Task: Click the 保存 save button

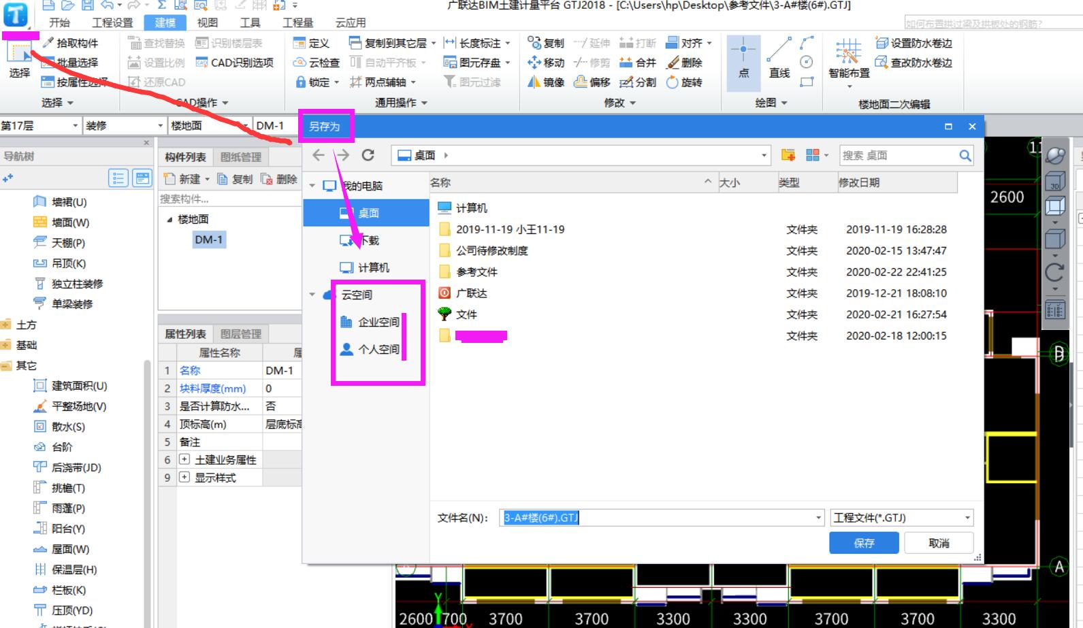Action: [x=864, y=543]
